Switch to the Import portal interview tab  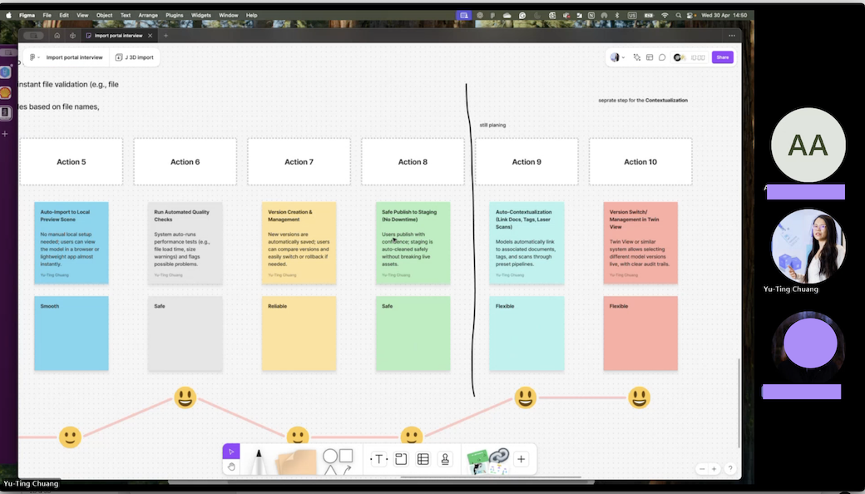[118, 36]
